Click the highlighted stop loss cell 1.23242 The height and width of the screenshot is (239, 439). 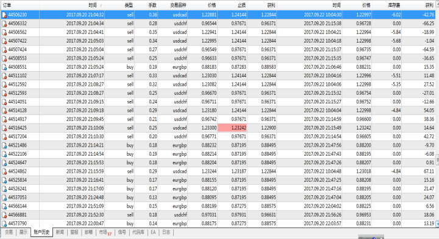[x=232, y=128]
